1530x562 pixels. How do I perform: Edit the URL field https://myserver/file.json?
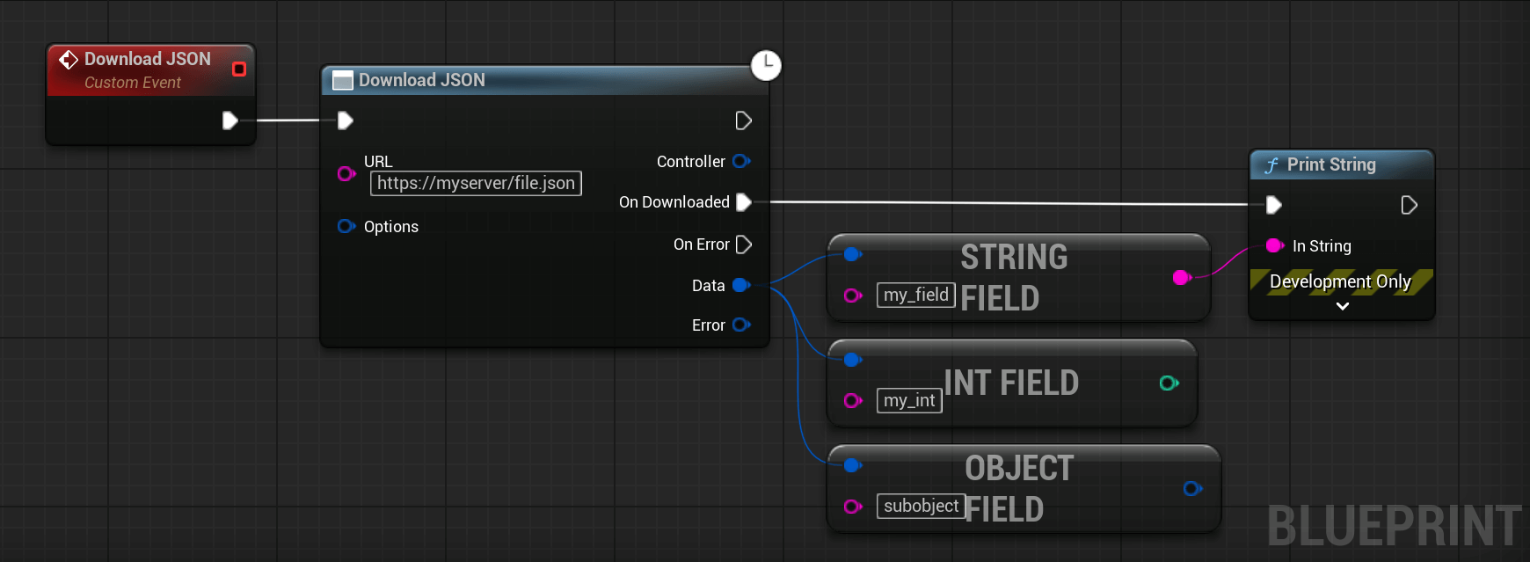click(476, 183)
